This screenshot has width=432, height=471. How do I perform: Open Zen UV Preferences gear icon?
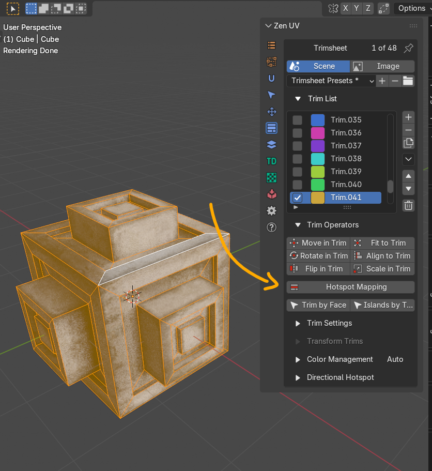pyautogui.click(x=271, y=211)
